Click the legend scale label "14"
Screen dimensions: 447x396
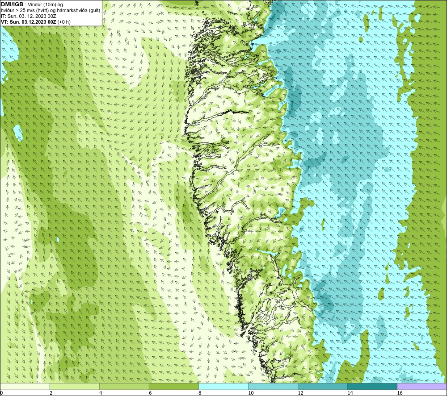click(x=350, y=393)
